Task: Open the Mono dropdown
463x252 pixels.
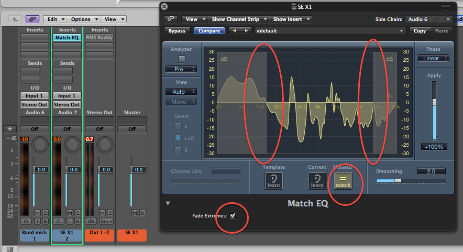Action: [x=181, y=102]
